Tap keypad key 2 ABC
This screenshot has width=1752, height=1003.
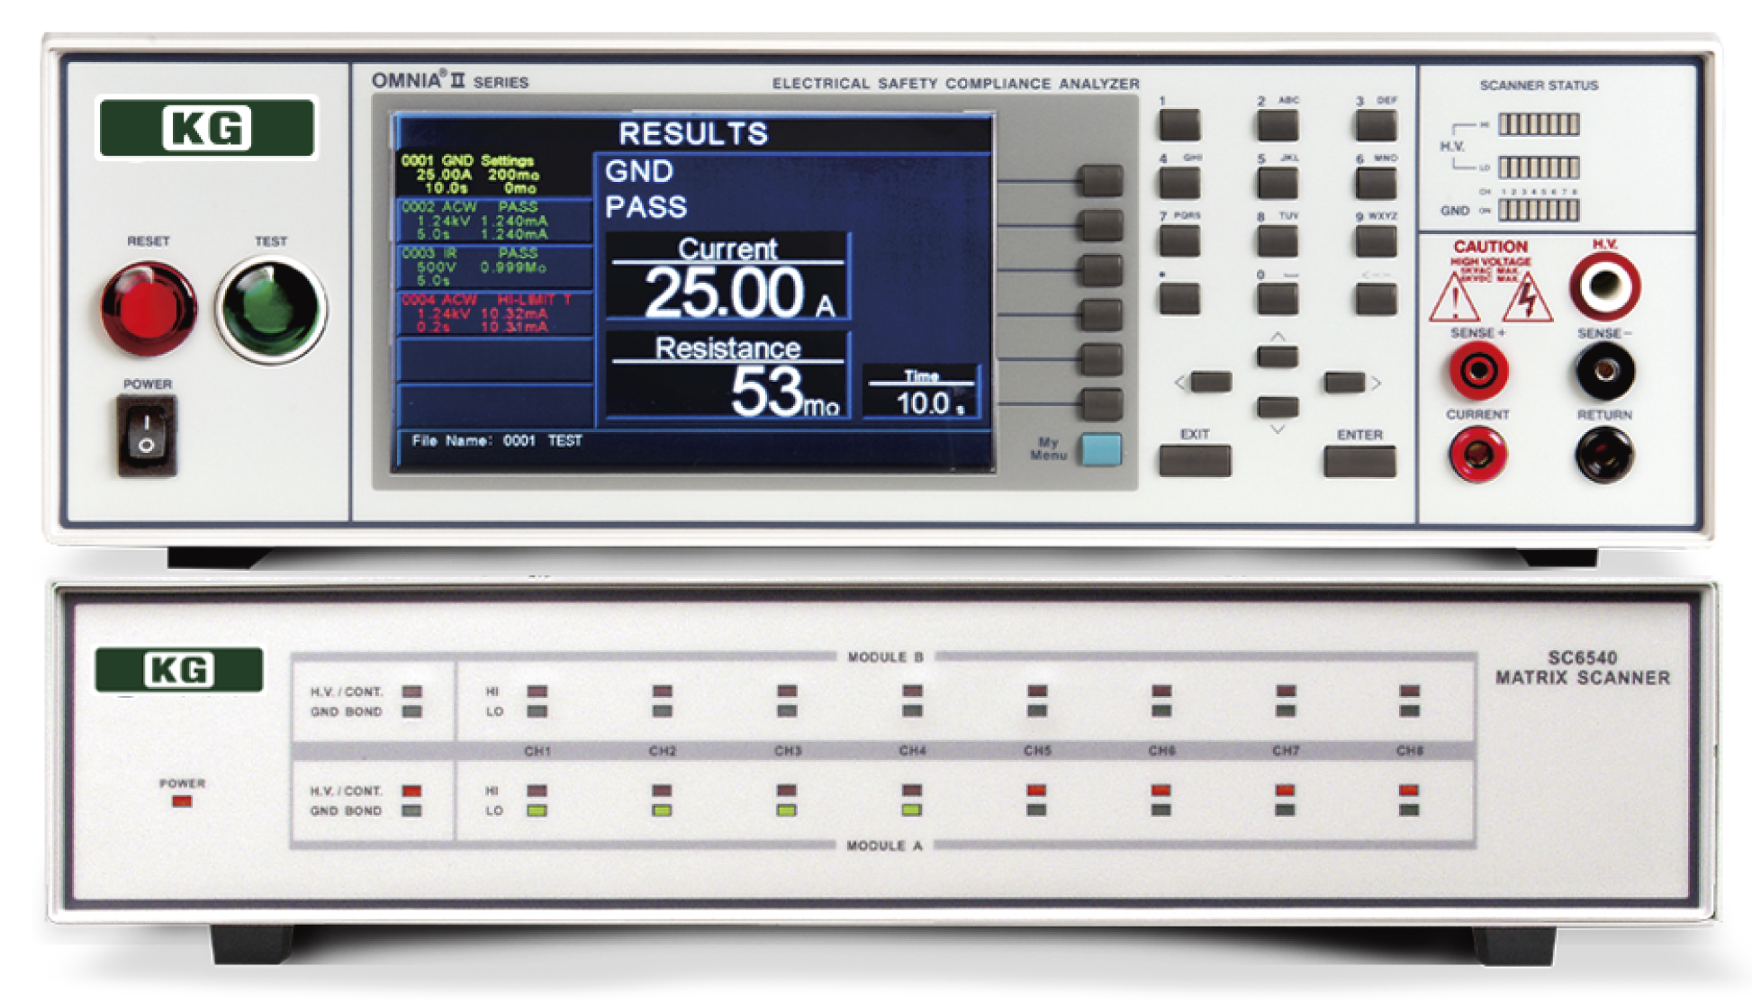1278,125
